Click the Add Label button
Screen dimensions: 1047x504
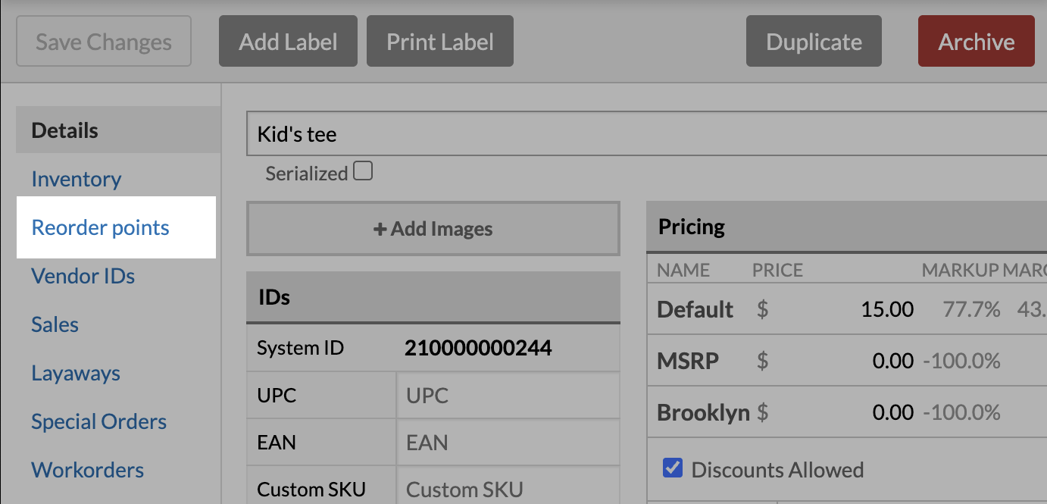[288, 42]
